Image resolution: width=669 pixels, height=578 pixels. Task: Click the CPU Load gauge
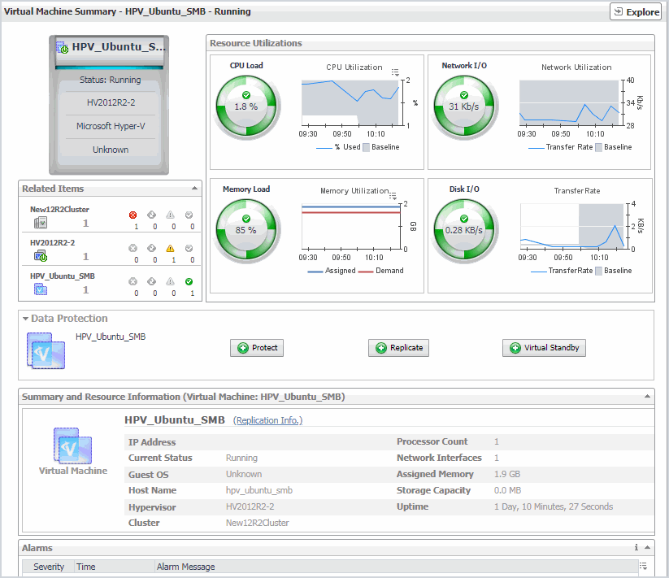(x=245, y=106)
